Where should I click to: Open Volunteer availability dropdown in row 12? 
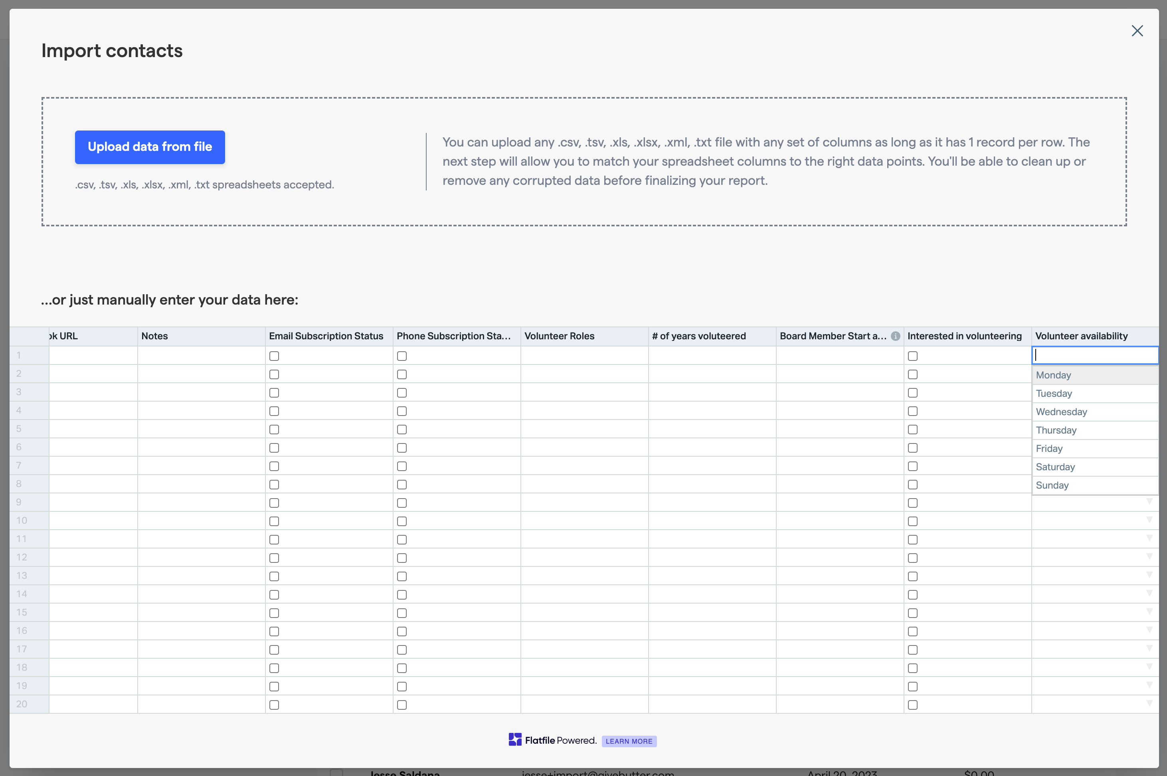(1149, 557)
